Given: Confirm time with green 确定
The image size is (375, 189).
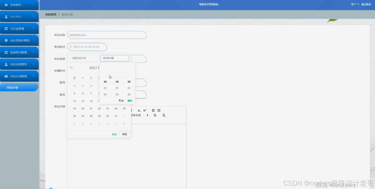Looking at the screenshot, I should pos(130,101).
